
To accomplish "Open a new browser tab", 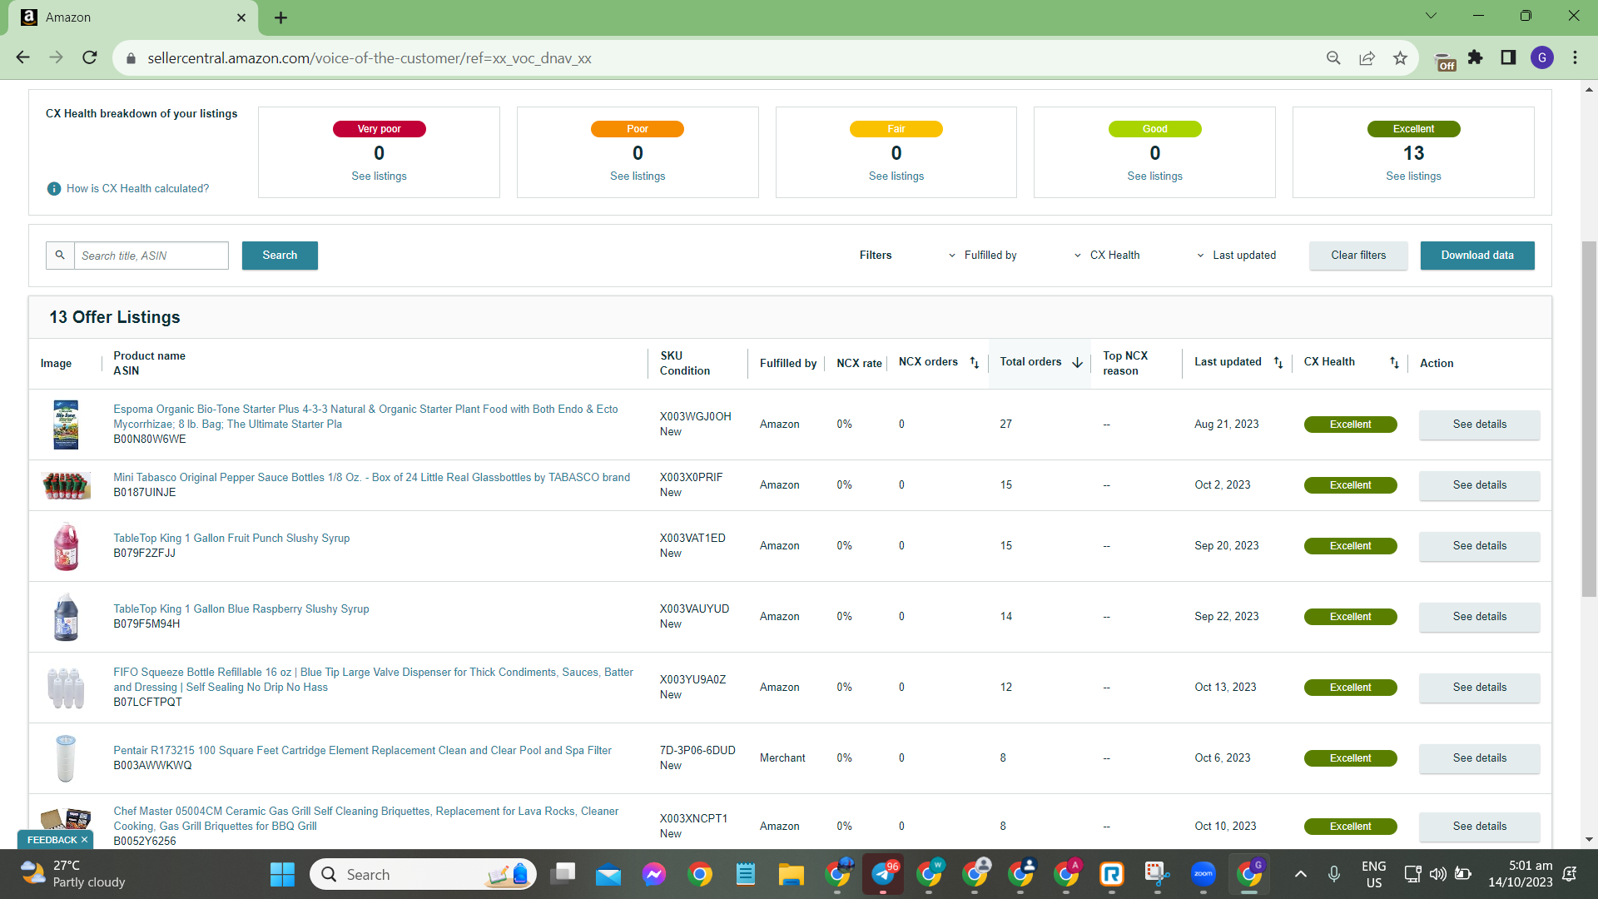I will coord(281,17).
